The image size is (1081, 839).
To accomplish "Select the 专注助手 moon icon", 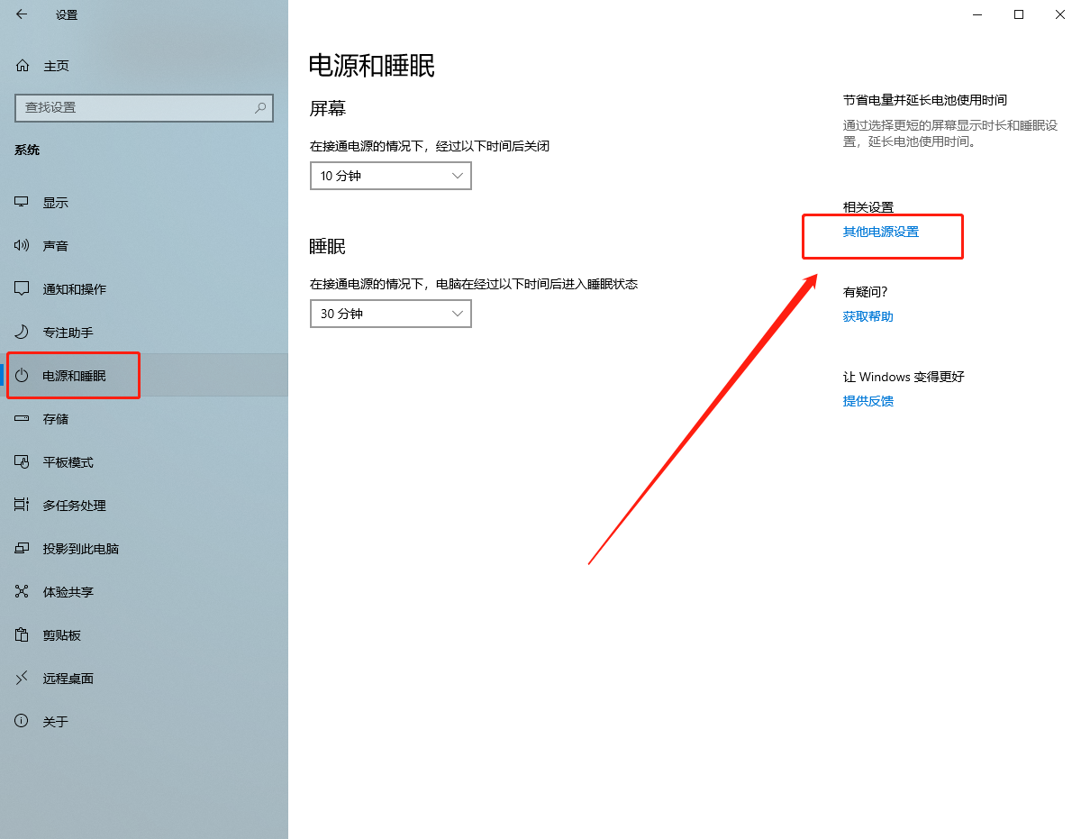I will tap(54, 332).
